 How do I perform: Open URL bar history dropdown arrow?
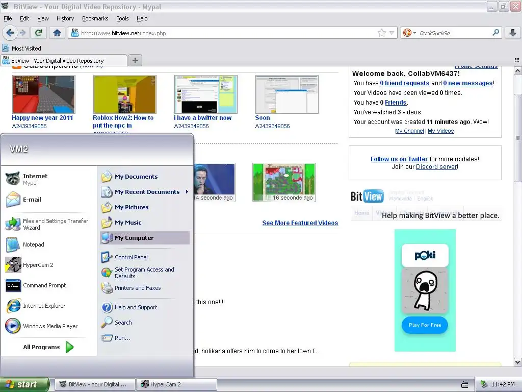coord(392,33)
